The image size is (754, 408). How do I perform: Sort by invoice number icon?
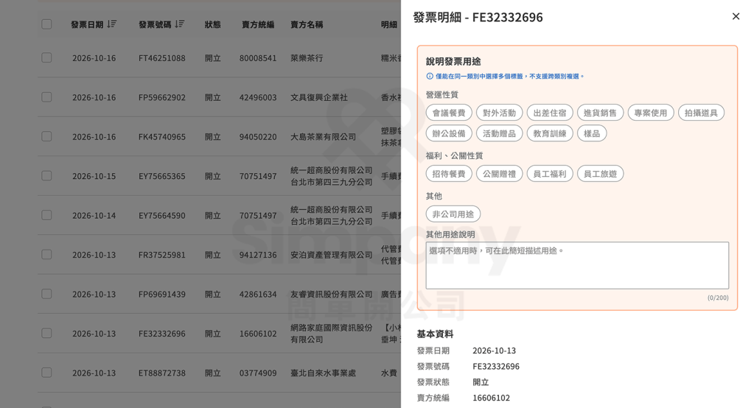click(179, 24)
